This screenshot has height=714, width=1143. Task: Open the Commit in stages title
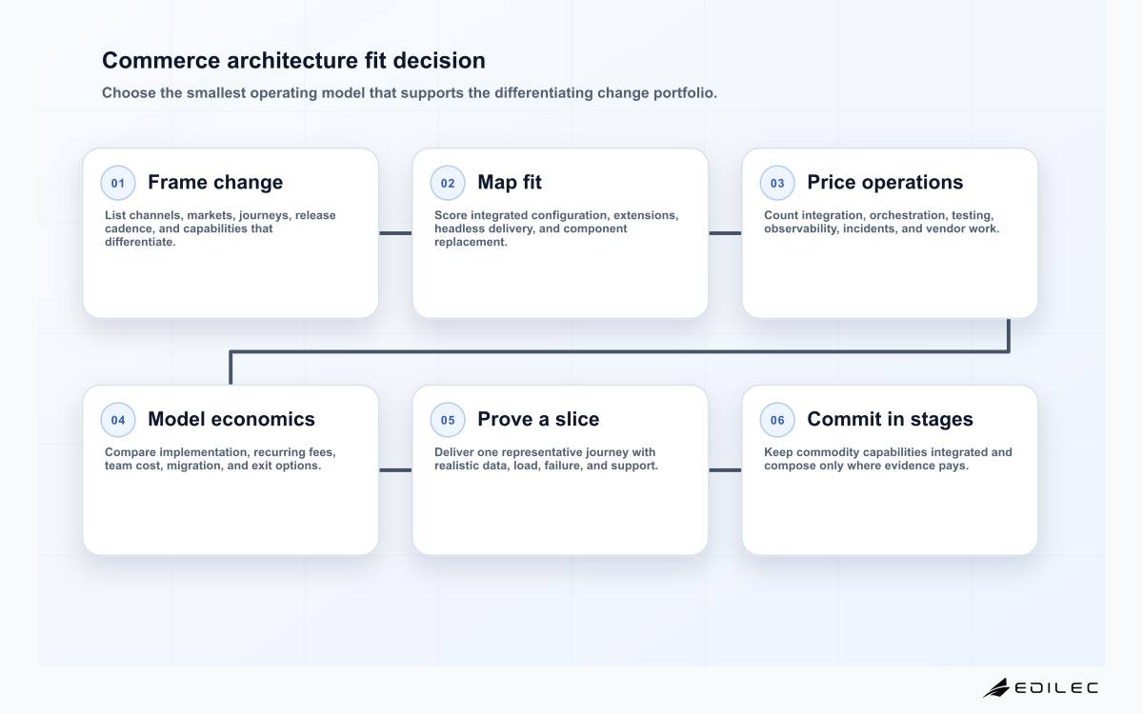point(890,419)
